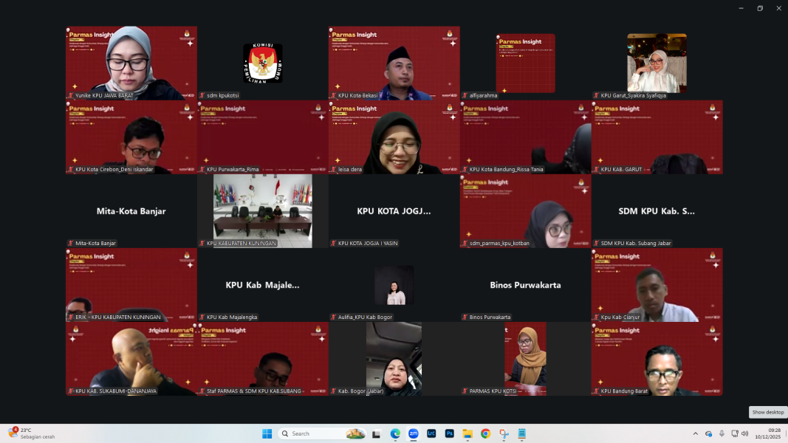Open File Explorer from the taskbar
The image size is (788, 443).
(467, 433)
